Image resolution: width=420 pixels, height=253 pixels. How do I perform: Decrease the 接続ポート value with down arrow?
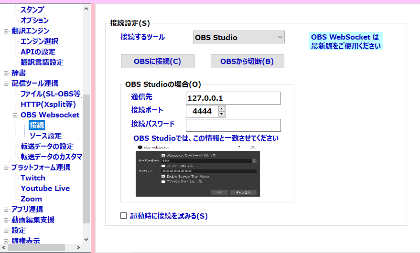pyautogui.click(x=222, y=114)
